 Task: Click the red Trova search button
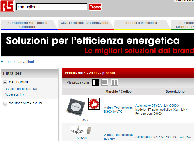95,7
